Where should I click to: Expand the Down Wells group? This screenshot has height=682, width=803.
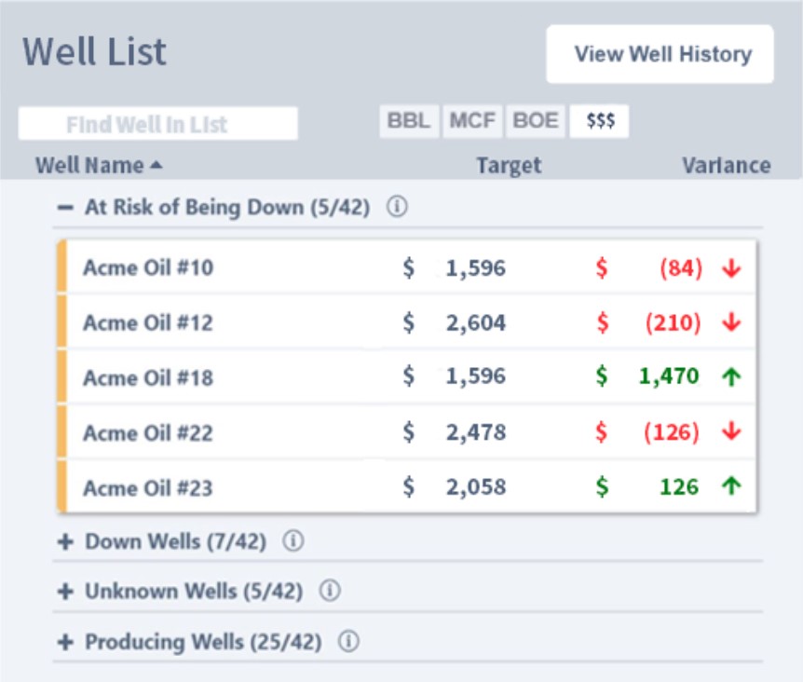pyautogui.click(x=64, y=541)
